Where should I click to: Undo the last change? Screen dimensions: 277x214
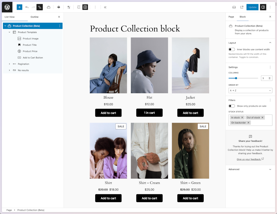tap(27, 7)
